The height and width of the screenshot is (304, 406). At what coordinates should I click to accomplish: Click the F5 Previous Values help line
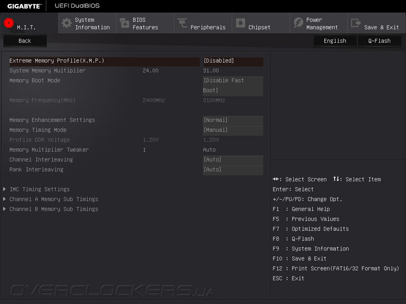tap(306, 219)
